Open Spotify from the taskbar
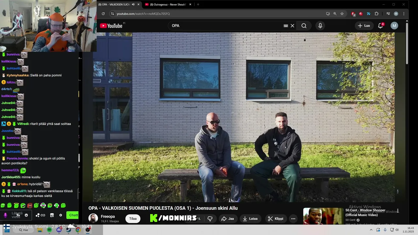The height and width of the screenshot is (235, 418). [49, 230]
